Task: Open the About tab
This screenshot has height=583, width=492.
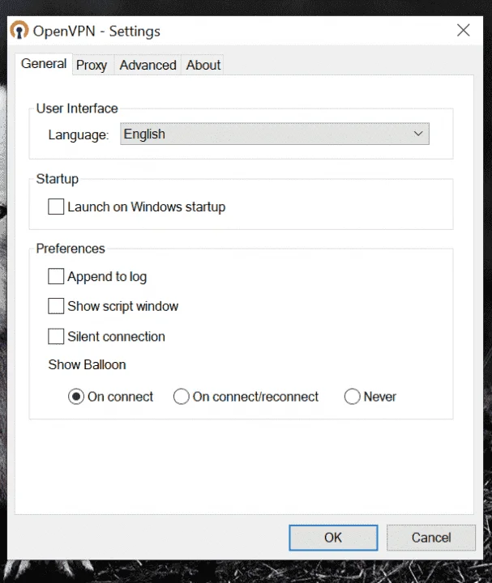Action: 203,65
